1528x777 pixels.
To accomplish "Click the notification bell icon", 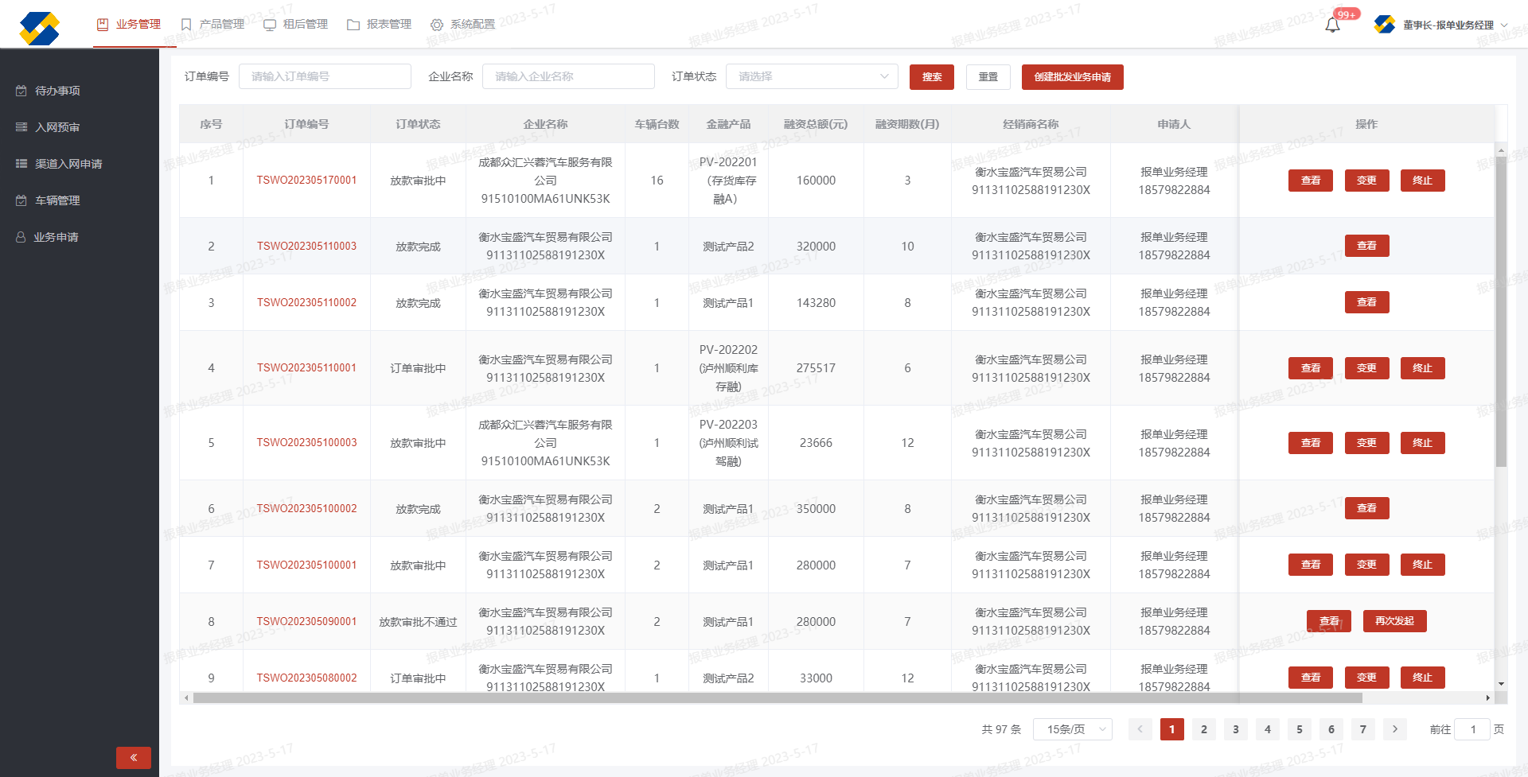I will [x=1332, y=25].
